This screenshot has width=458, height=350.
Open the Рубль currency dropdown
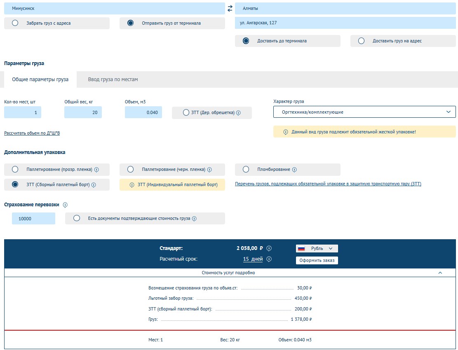click(x=317, y=248)
